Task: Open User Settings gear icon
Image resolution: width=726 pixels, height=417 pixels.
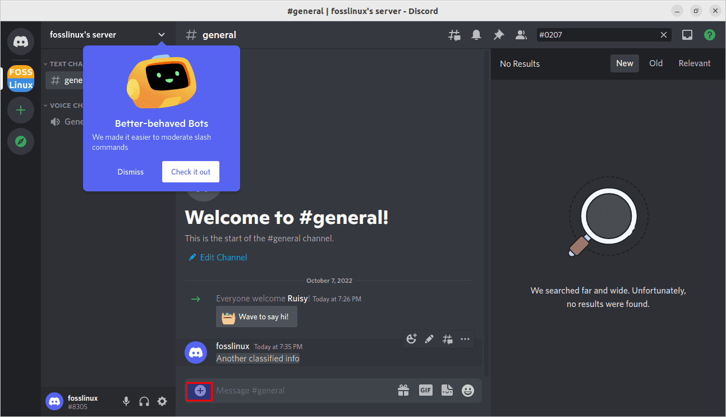Action: point(162,401)
